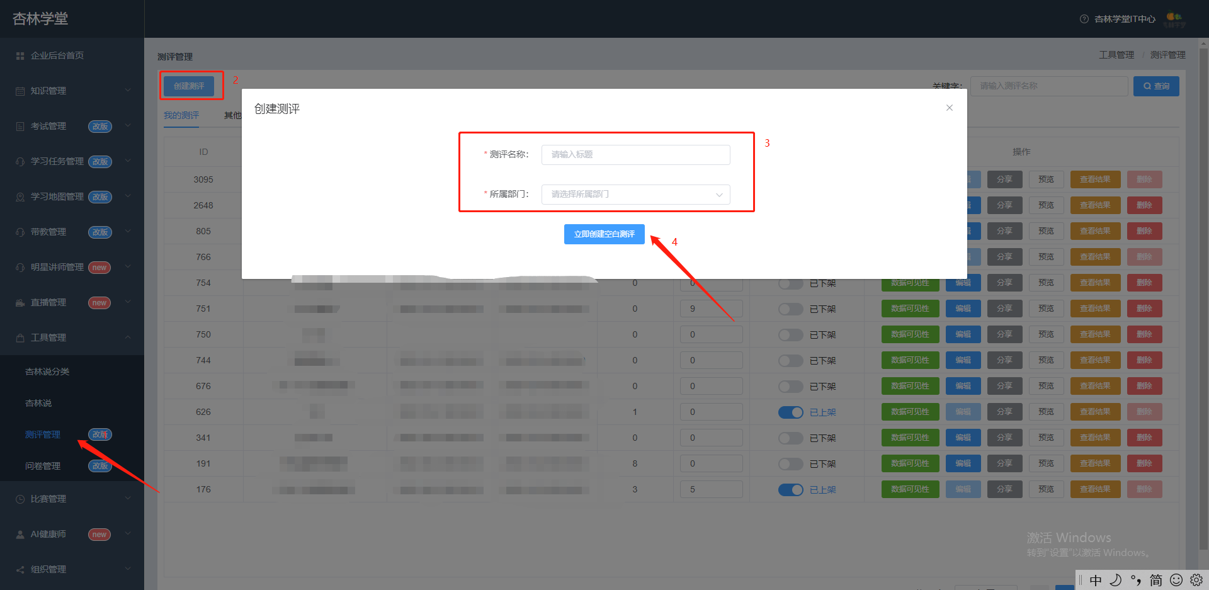1209x590 pixels.
Task: Open the 问卷管理 submenu item
Action: pos(43,466)
